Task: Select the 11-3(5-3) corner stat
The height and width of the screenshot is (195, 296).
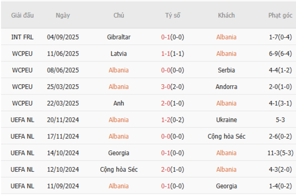Action: coord(280,153)
